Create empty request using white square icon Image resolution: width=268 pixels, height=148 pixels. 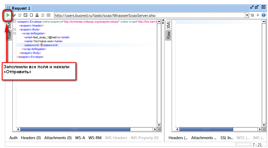pyautogui.click(x=31, y=15)
